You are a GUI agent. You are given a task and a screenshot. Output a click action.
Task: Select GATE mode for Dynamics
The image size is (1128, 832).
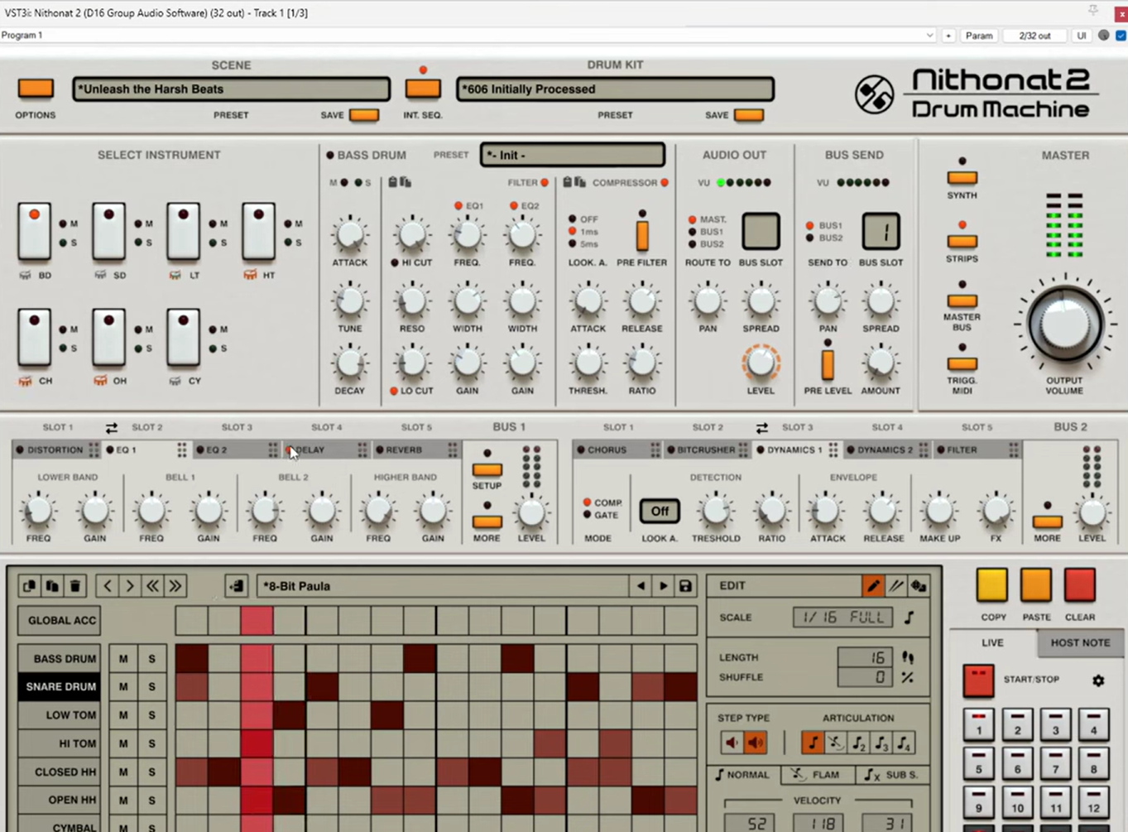[588, 515]
